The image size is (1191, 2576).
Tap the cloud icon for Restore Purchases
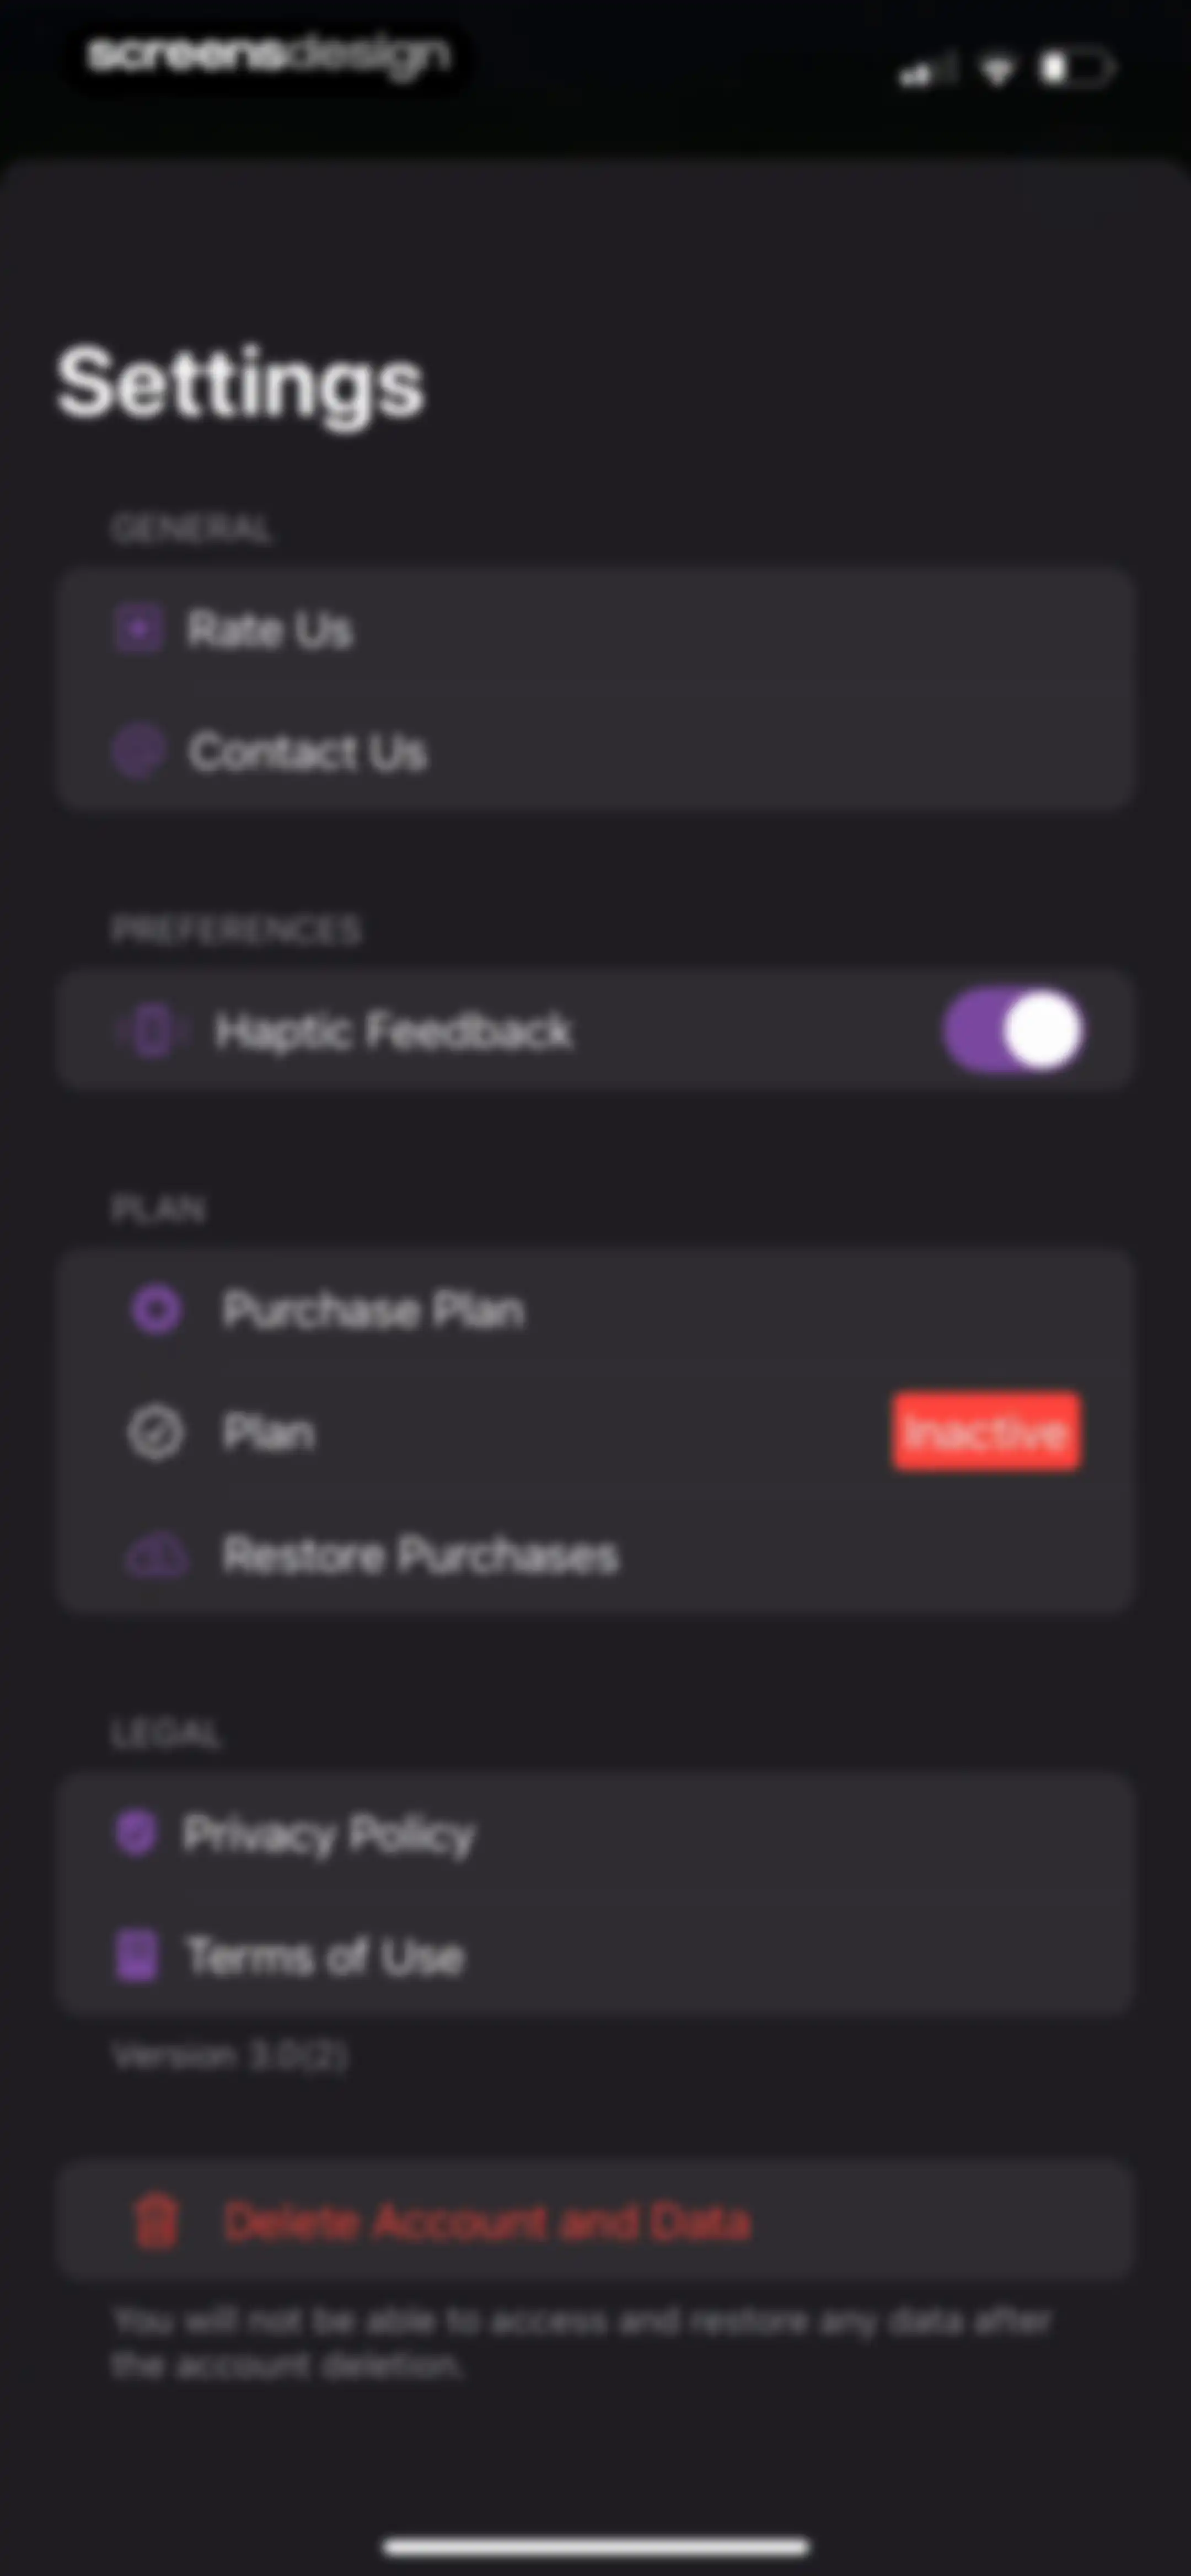155,1555
